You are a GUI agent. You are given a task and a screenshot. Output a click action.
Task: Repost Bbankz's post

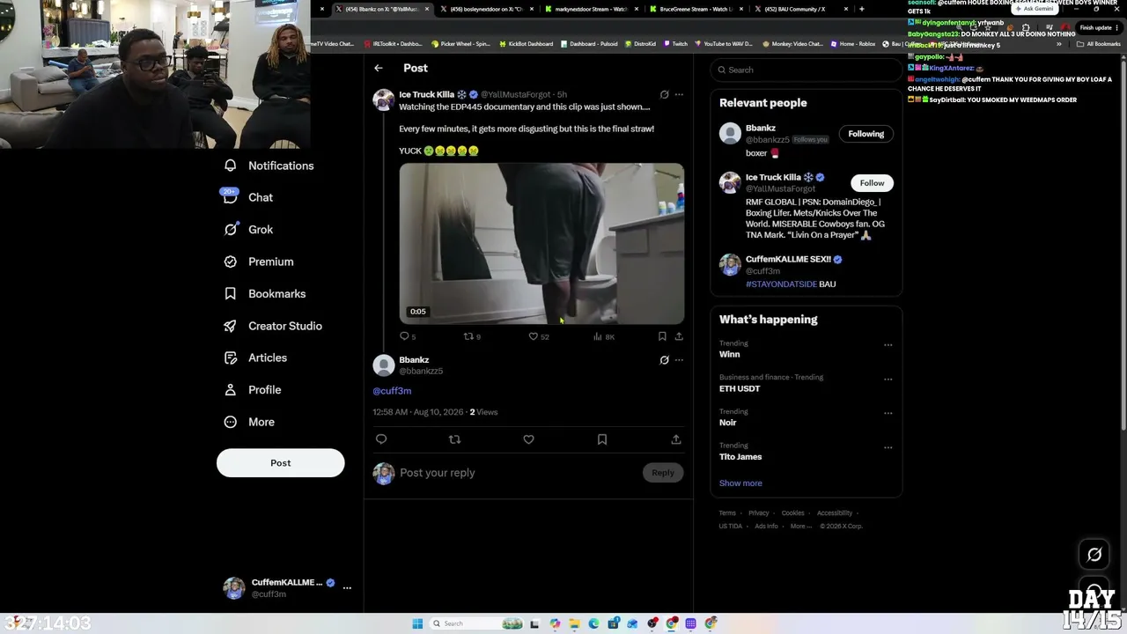pos(454,439)
